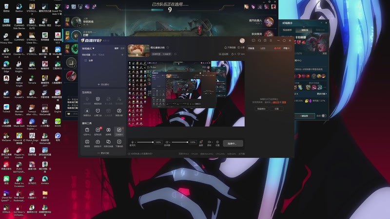Viewport: 390px width, 219px height.
Task: Click the hide module button in right panel
Action: [x=261, y=109]
